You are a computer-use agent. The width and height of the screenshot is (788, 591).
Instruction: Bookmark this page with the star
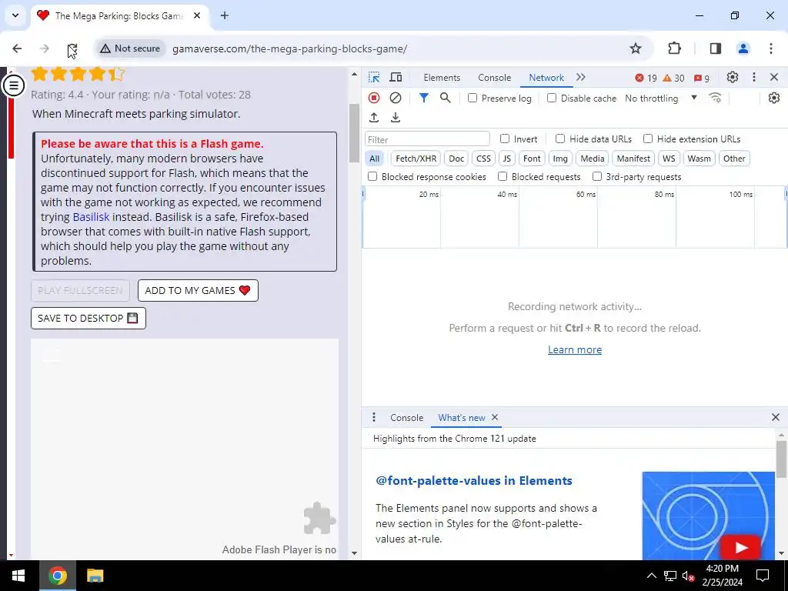pos(636,48)
